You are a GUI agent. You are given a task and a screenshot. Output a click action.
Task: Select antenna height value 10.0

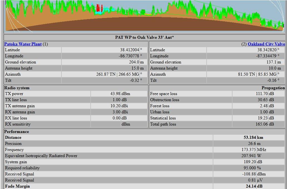coord(273,68)
